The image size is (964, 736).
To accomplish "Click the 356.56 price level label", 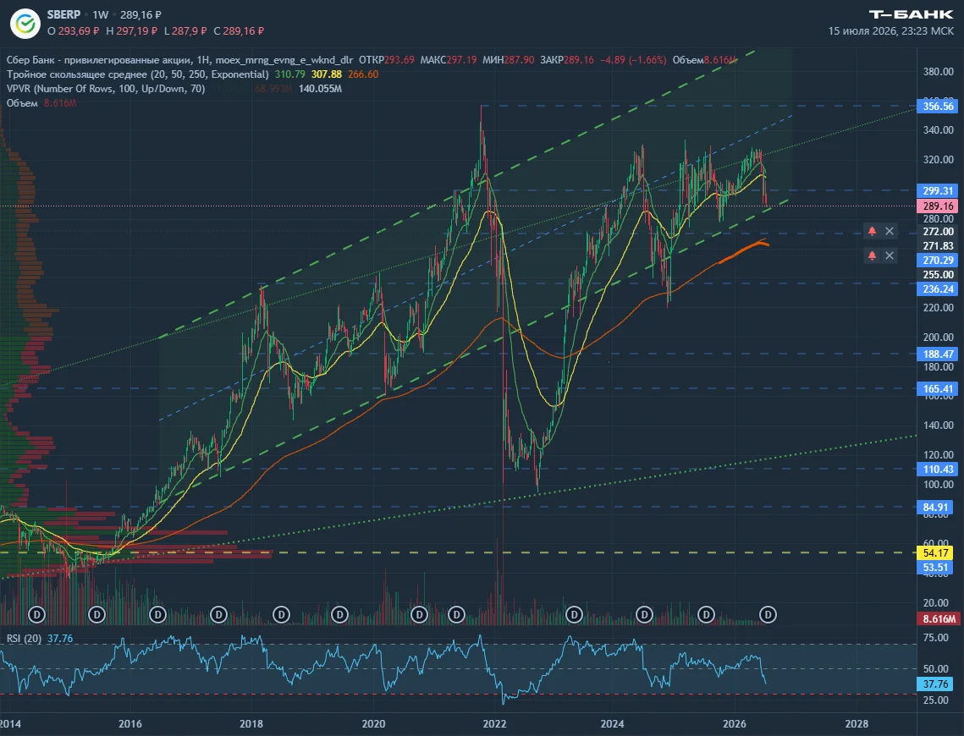I will (x=938, y=107).
